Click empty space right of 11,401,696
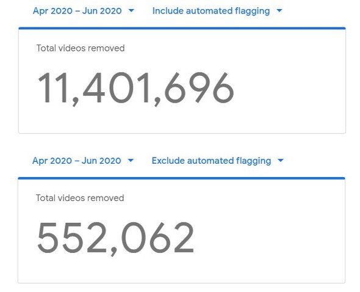The width and height of the screenshot is (360, 292). coord(289,89)
